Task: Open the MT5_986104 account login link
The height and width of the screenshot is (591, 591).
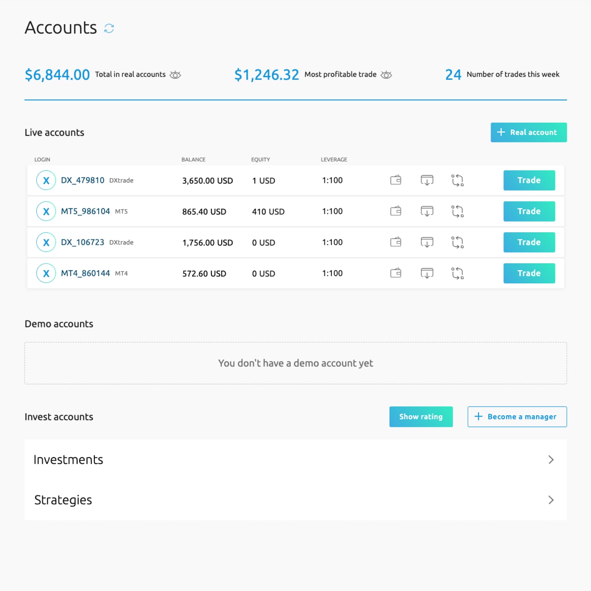Action: tap(85, 211)
